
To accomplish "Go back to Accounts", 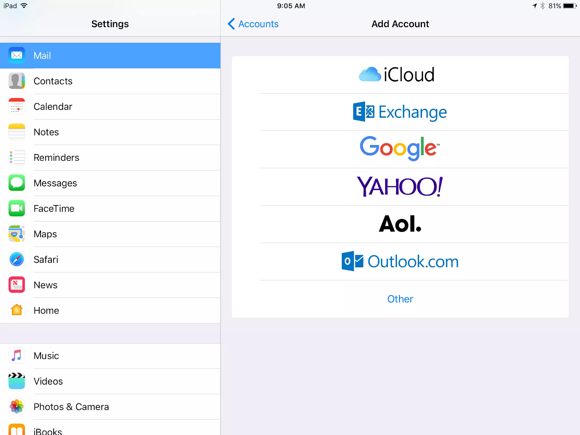I will pyautogui.click(x=253, y=24).
